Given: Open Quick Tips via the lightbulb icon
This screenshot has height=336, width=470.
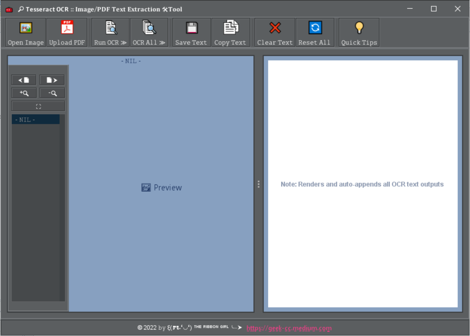Looking at the screenshot, I should tap(359, 33).
